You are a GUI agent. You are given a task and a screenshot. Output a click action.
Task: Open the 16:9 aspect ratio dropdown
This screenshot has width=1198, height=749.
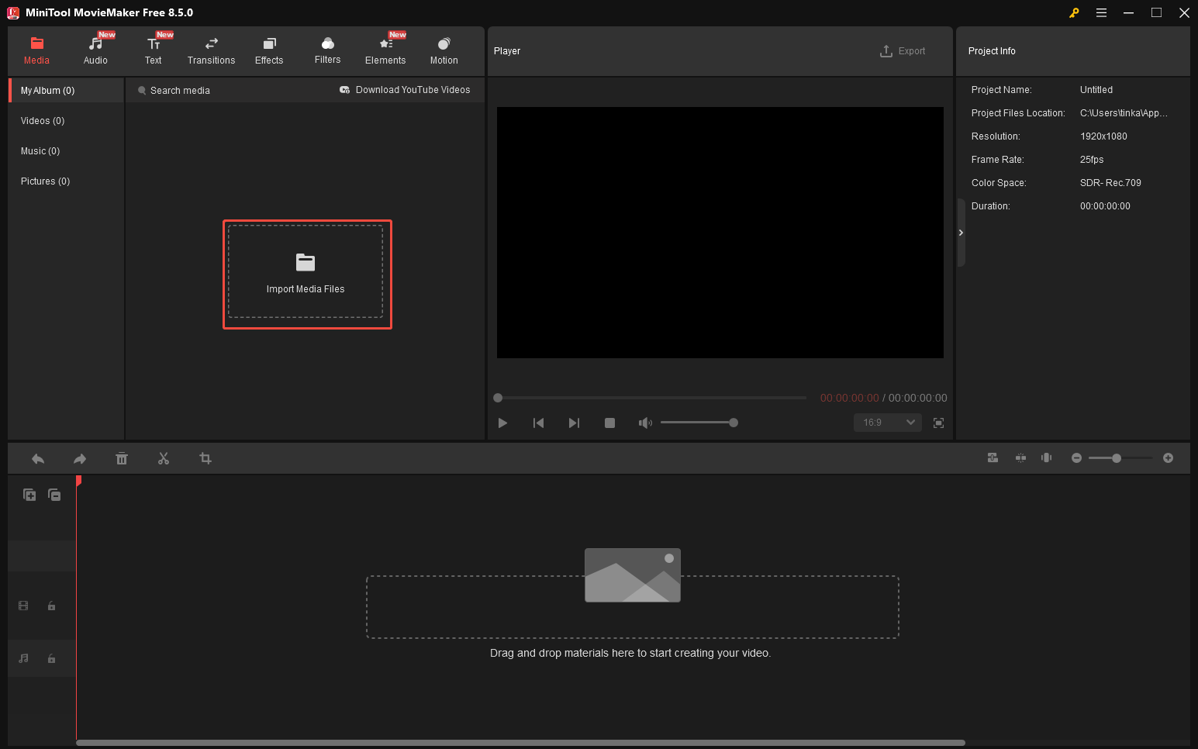tap(886, 422)
